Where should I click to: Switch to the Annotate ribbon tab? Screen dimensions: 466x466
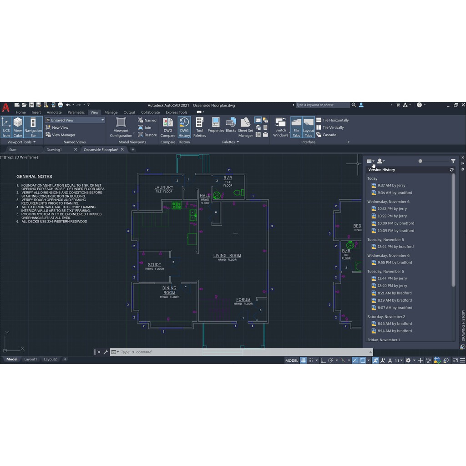tap(54, 112)
